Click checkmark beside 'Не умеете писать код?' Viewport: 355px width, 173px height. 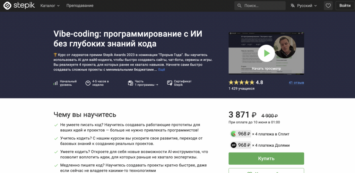coord(56,125)
